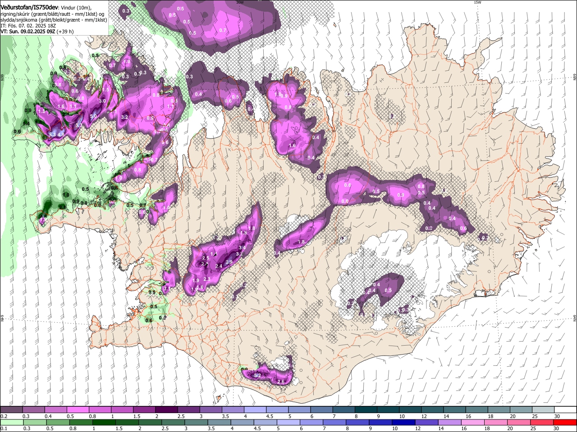Click the '3.9' snowfall value in west Iceland
The image size is (577, 432).
[x=229, y=262]
